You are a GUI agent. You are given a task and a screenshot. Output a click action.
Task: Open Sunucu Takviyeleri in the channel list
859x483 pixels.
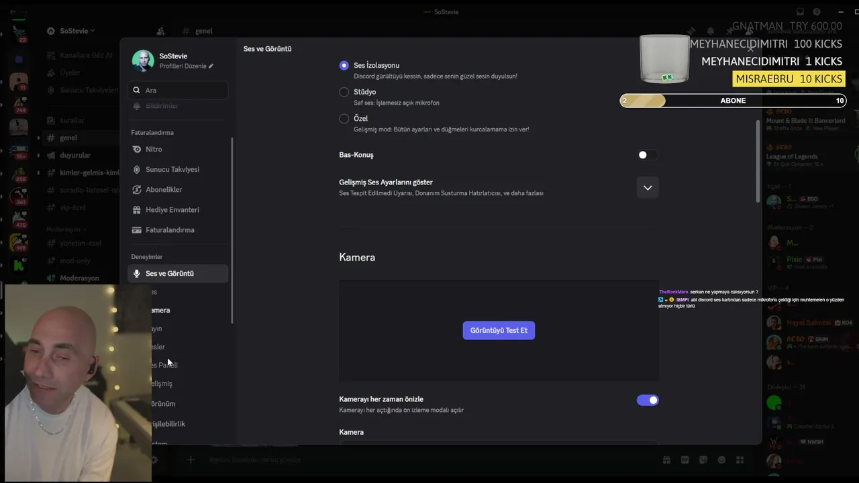click(81, 90)
